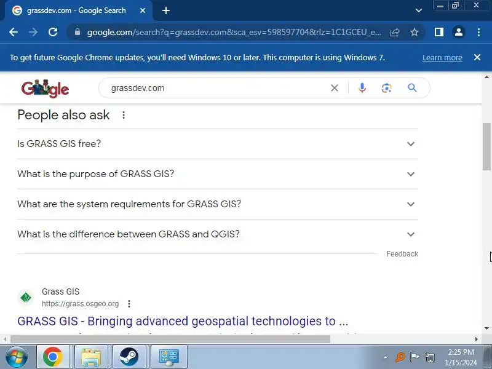Expand 'Is GRASS GIS free?' question
Screen dimensions: 492x369
(x=218, y=144)
